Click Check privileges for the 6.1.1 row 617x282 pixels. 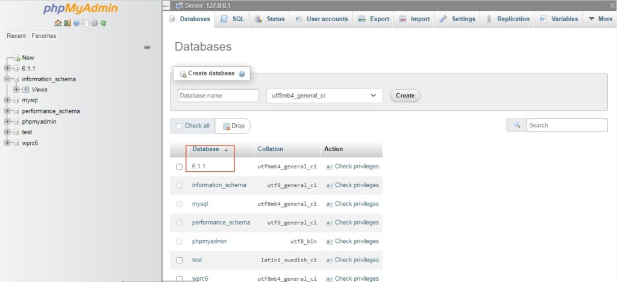(352, 167)
